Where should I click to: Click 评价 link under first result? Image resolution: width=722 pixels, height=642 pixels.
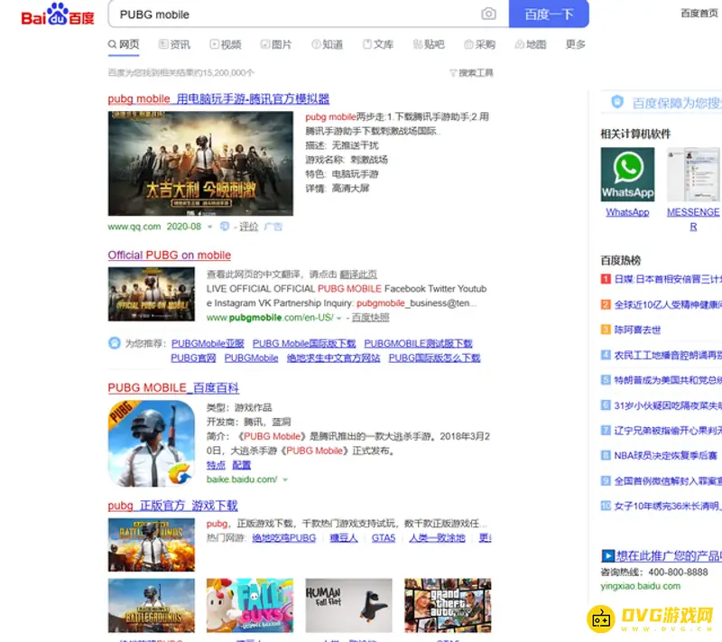click(x=249, y=227)
